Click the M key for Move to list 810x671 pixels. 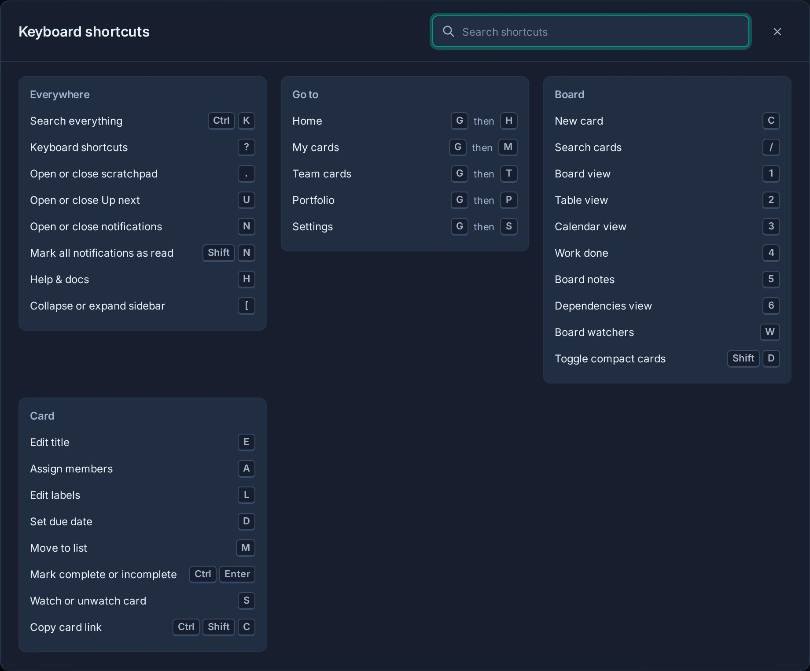coord(246,548)
